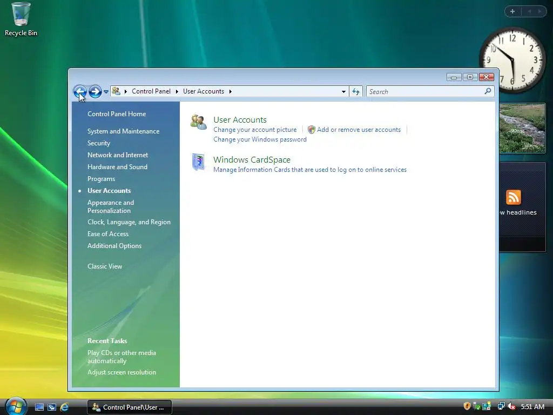Open the Windows Start orb
The height and width of the screenshot is (415, 553).
16,406
